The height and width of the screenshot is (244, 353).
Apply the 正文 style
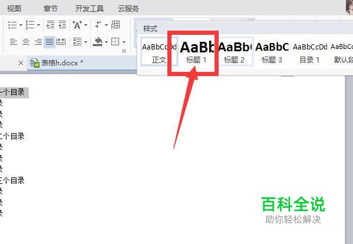click(159, 52)
